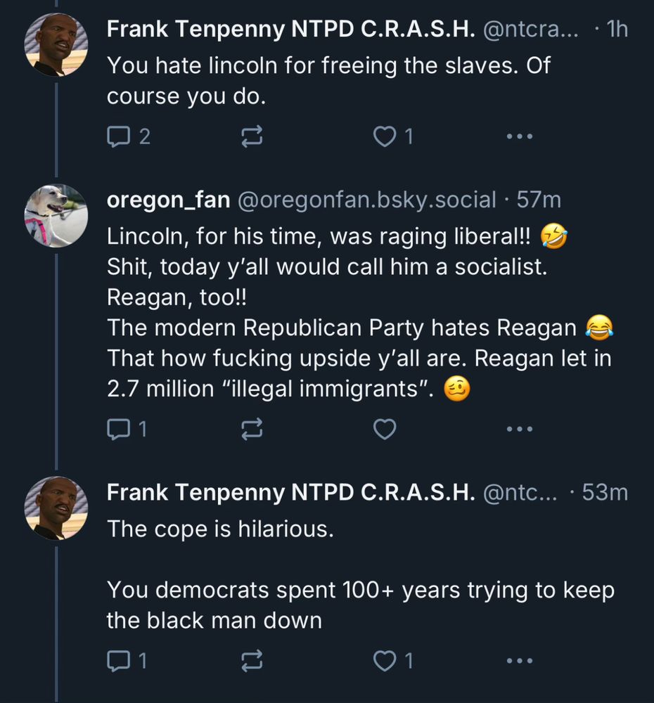Open Frank Tenpenny's avatar on first post

(56, 44)
